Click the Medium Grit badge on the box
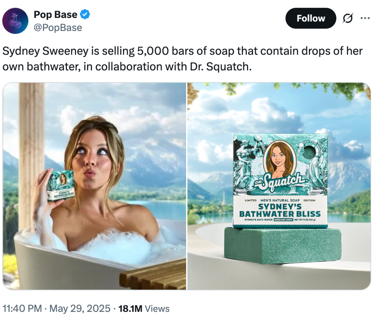The image size is (380, 320). [284, 220]
